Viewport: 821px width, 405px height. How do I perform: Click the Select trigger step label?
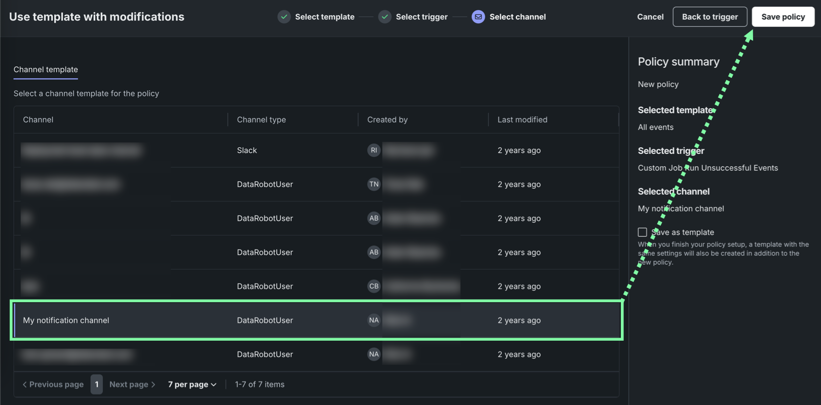point(422,17)
